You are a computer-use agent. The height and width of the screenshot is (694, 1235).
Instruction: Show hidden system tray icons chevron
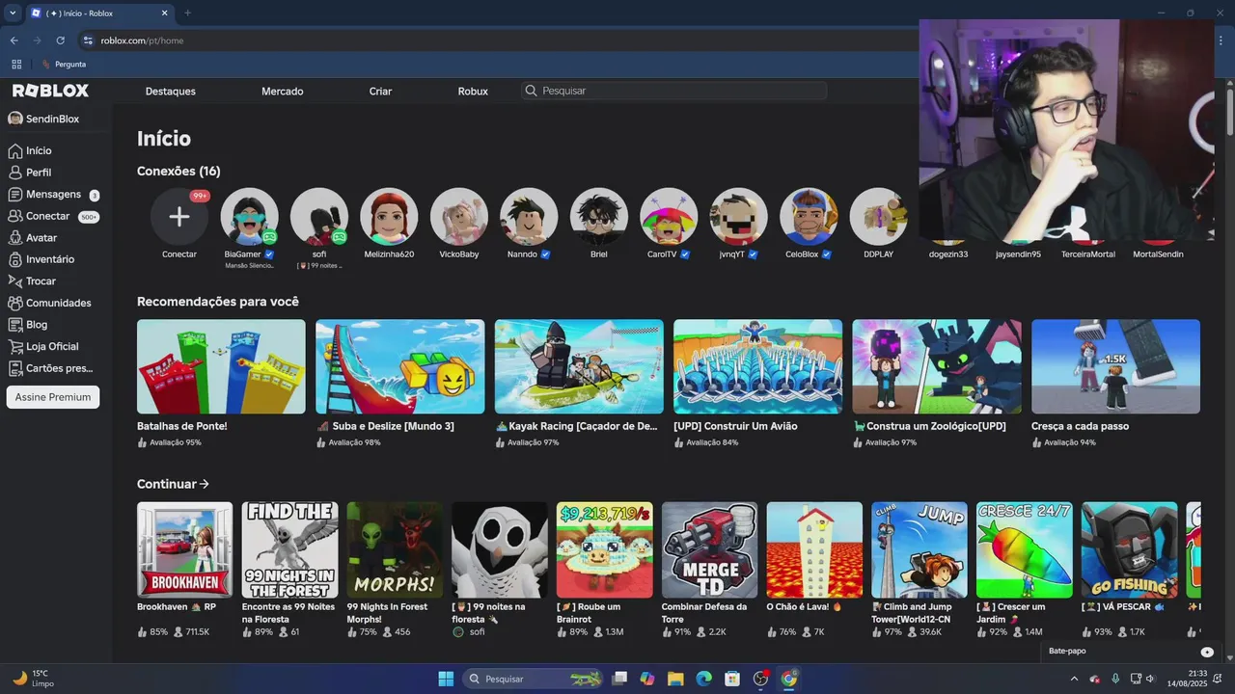[1075, 679]
